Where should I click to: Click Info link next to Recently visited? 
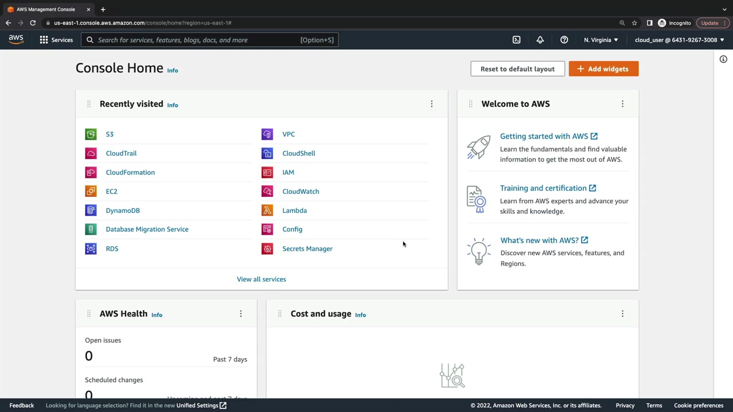click(172, 105)
